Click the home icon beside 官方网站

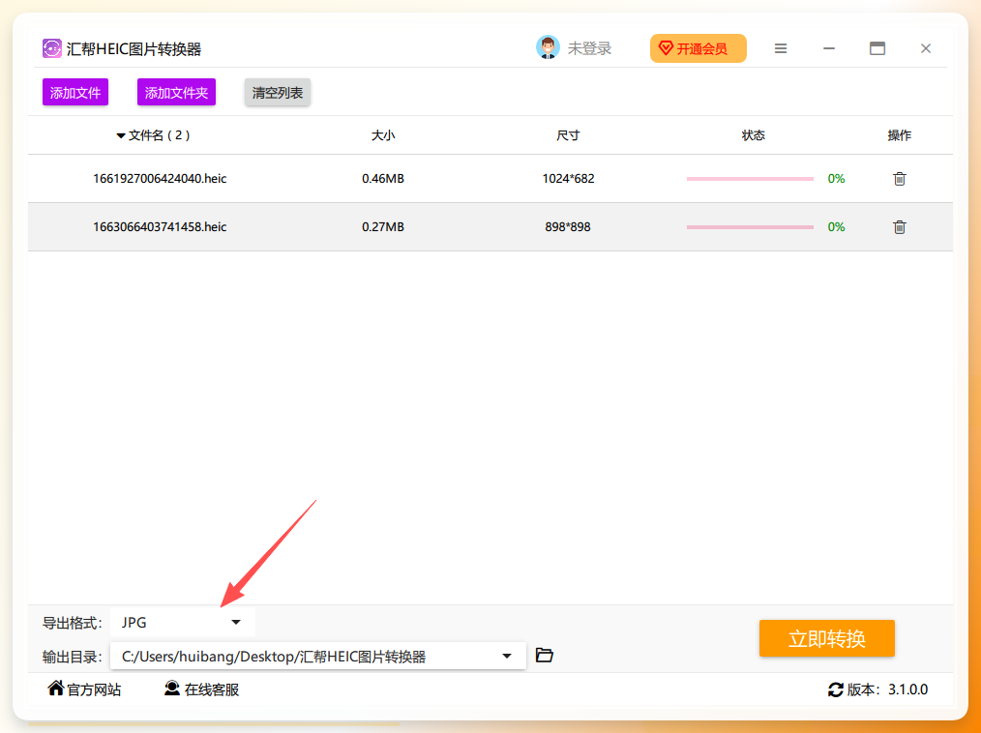pos(56,688)
